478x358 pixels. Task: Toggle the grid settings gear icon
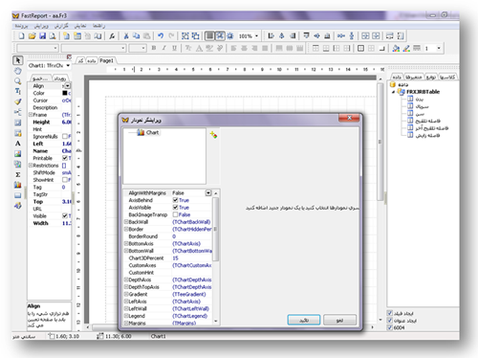pyautogui.click(x=230, y=35)
